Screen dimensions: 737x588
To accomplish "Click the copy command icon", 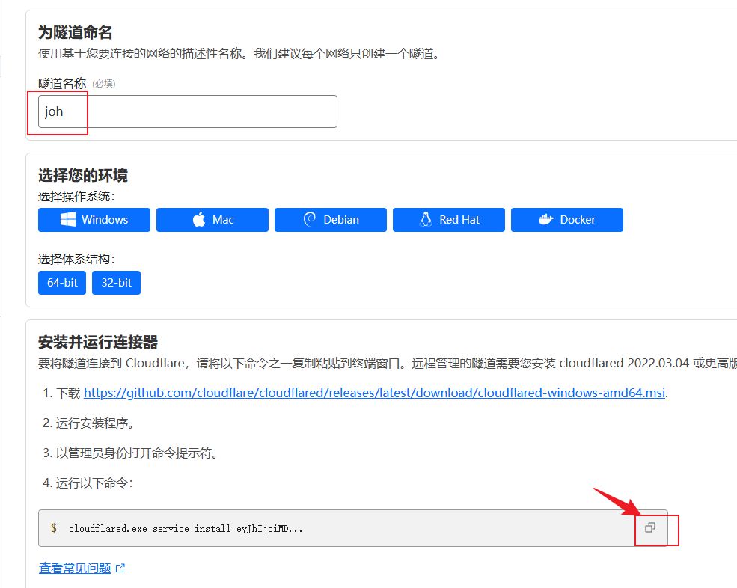I will click(x=650, y=527).
